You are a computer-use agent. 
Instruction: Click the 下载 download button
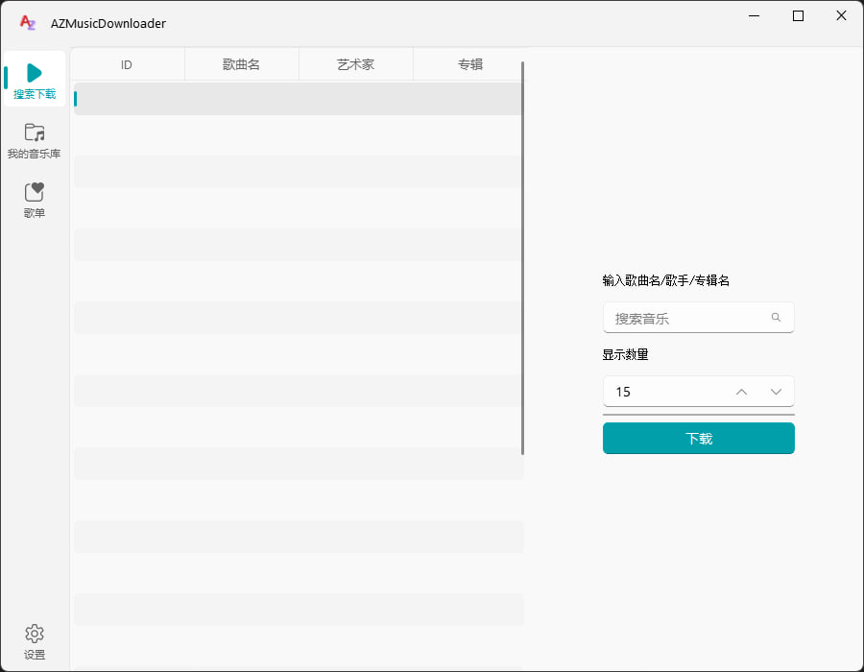[x=698, y=439]
